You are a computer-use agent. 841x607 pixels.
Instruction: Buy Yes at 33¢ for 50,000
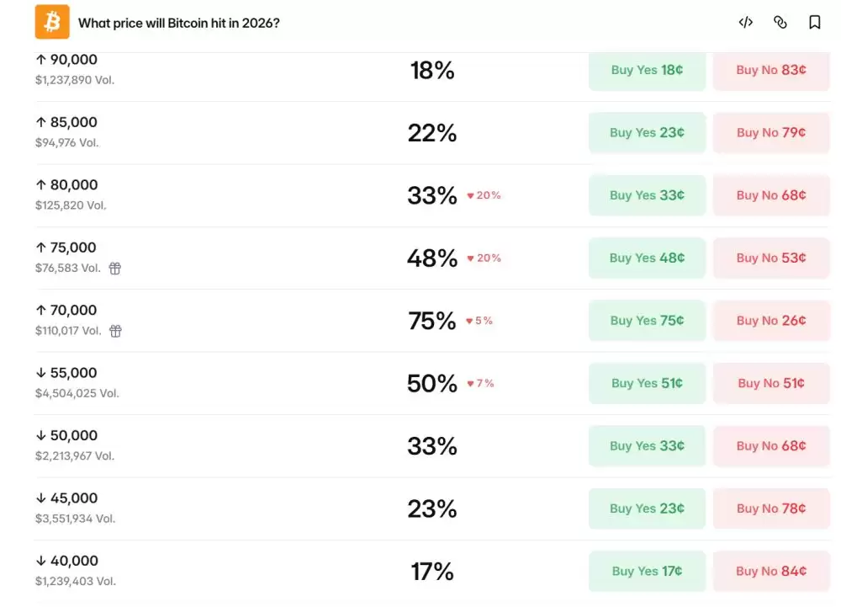(x=647, y=446)
